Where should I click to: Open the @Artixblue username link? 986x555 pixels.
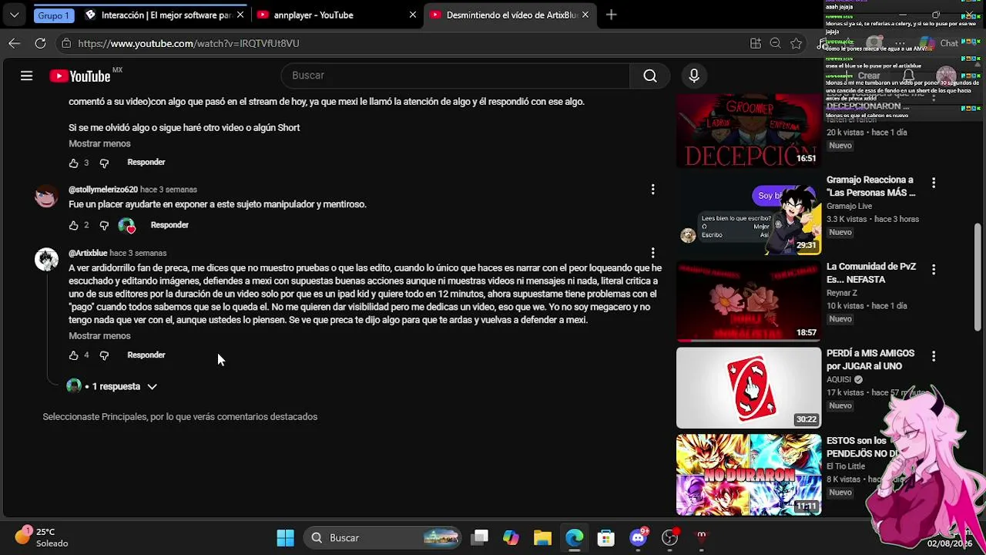tap(88, 253)
